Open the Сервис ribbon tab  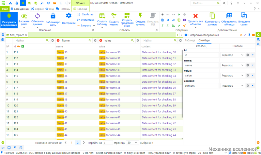point(38,9)
